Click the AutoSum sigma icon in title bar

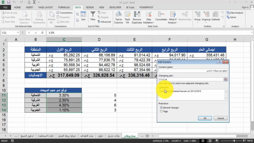click(35, 2)
